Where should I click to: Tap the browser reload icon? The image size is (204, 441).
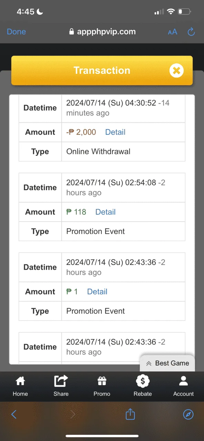[x=191, y=32]
